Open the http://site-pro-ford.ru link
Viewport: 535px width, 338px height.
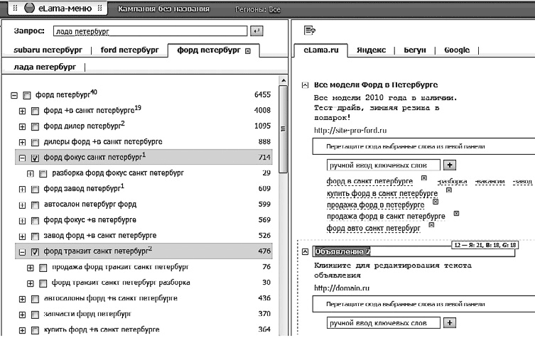pyautogui.click(x=350, y=130)
